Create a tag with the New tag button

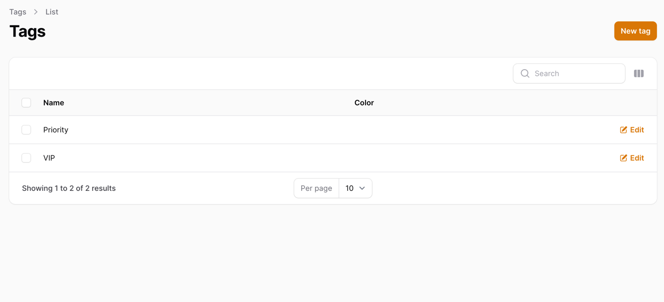point(635,31)
